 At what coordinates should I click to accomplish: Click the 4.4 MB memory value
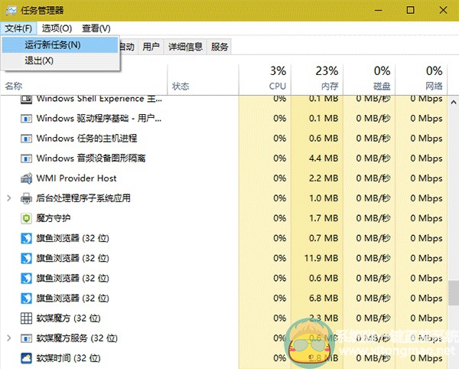(324, 158)
